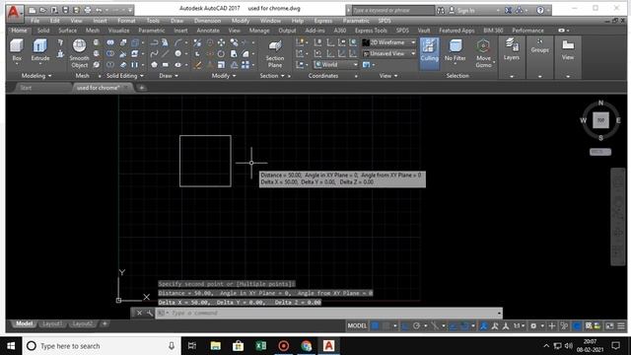Open the Layers panel button
This screenshot has width=631, height=355.
[x=512, y=49]
